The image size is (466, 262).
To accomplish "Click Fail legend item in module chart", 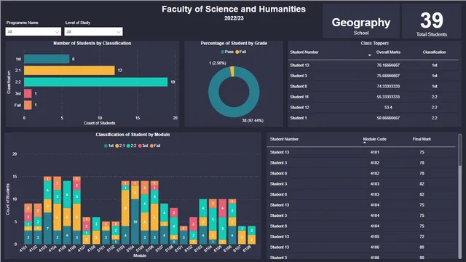I will coord(155,146).
